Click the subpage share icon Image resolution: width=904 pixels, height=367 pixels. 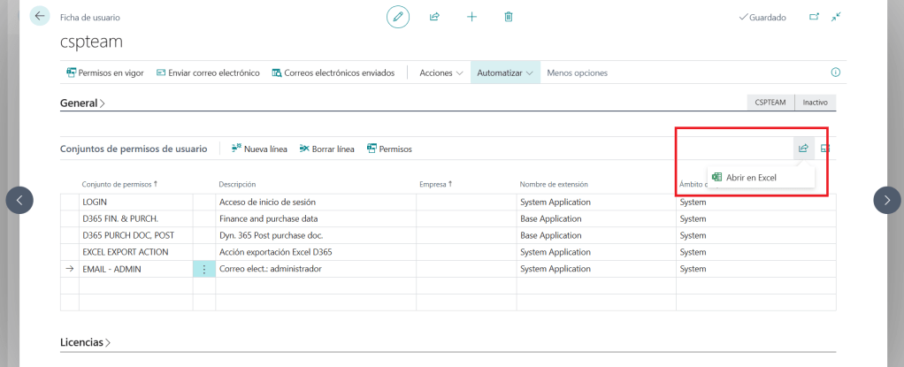click(x=803, y=149)
